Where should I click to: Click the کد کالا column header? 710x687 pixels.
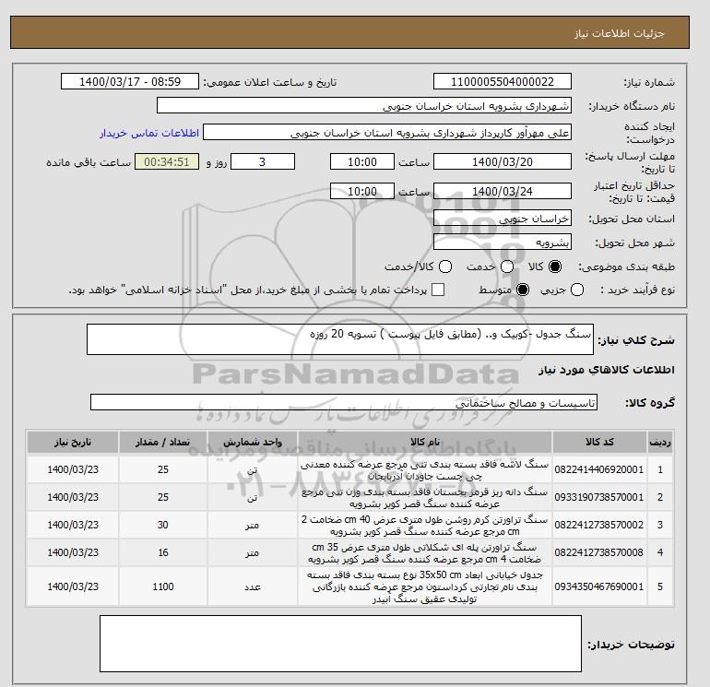click(599, 443)
